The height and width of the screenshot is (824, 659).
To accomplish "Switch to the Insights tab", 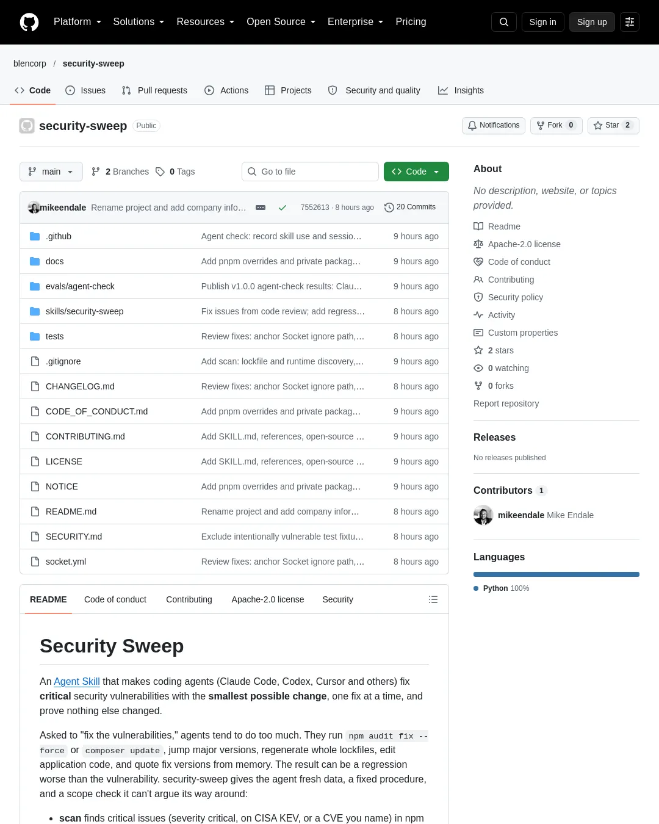I will pyautogui.click(x=461, y=90).
